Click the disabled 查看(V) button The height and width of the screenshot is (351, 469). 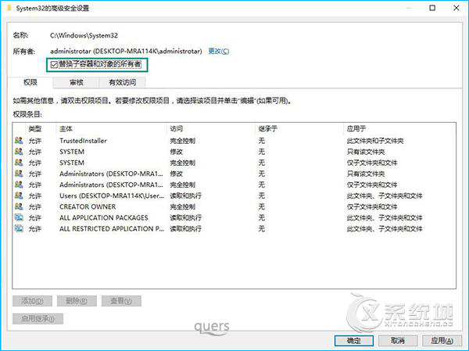[121, 301]
